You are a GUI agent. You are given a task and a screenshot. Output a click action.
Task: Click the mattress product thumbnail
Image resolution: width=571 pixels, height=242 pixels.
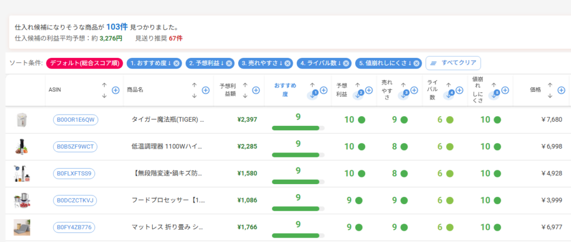(22, 228)
